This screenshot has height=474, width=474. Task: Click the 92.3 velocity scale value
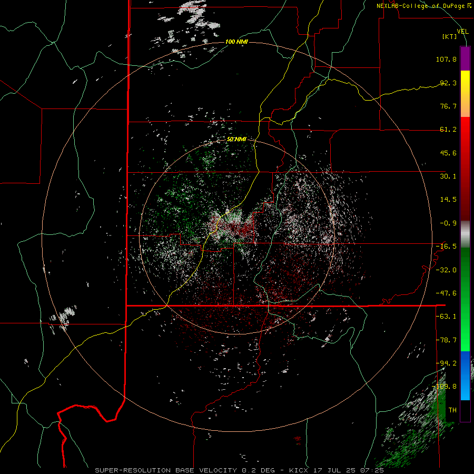448,83
